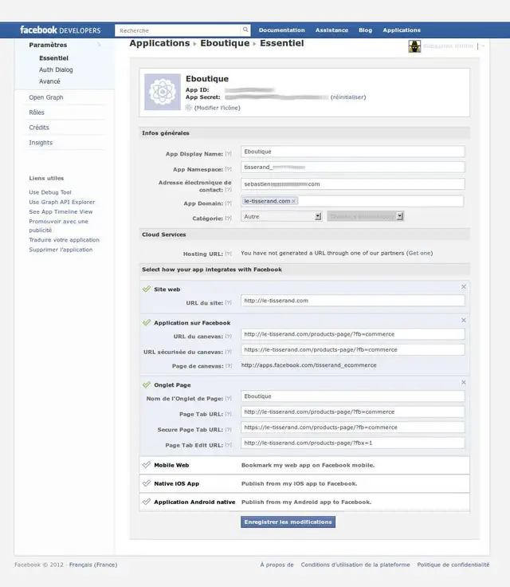
Task: Open Applications in top navigation
Action: [x=402, y=30]
